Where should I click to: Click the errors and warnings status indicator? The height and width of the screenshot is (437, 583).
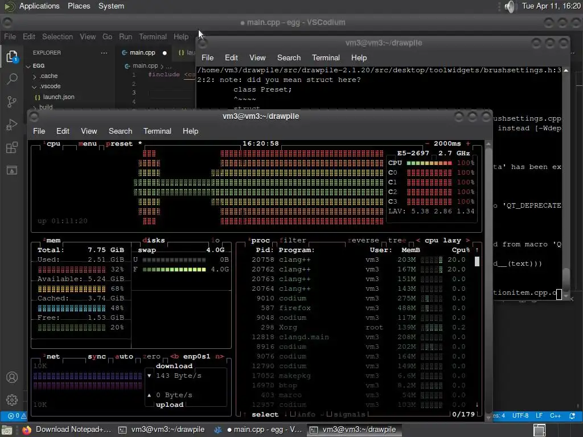[17, 416]
